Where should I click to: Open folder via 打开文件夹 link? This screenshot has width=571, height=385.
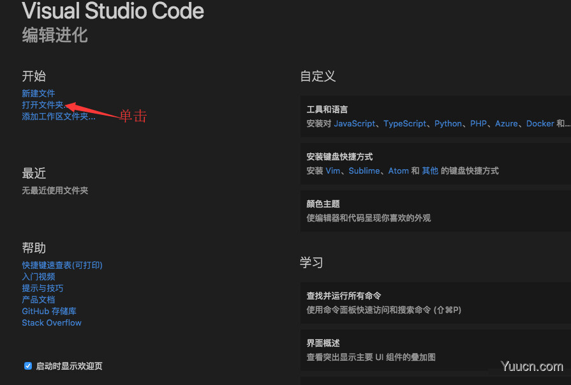pyautogui.click(x=43, y=105)
